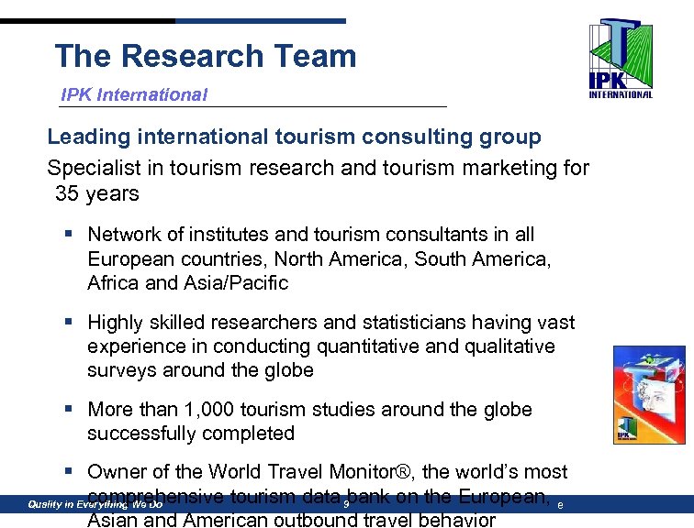The width and height of the screenshot is (694, 528).
Task: Click text 'Specialist in tourism research and tourism marketing'
Action: tap(304, 168)
